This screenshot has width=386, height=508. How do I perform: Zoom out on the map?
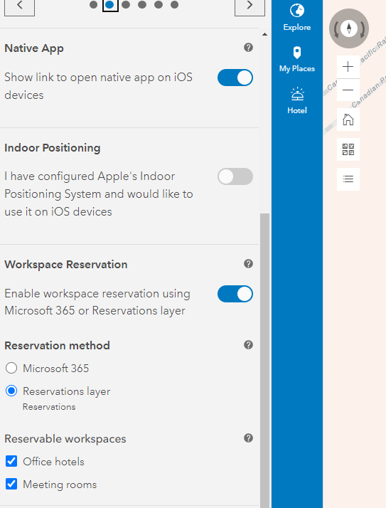tap(348, 90)
